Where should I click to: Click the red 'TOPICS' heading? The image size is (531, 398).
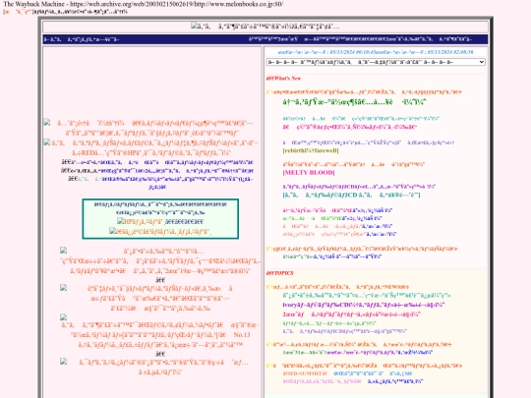279,273
